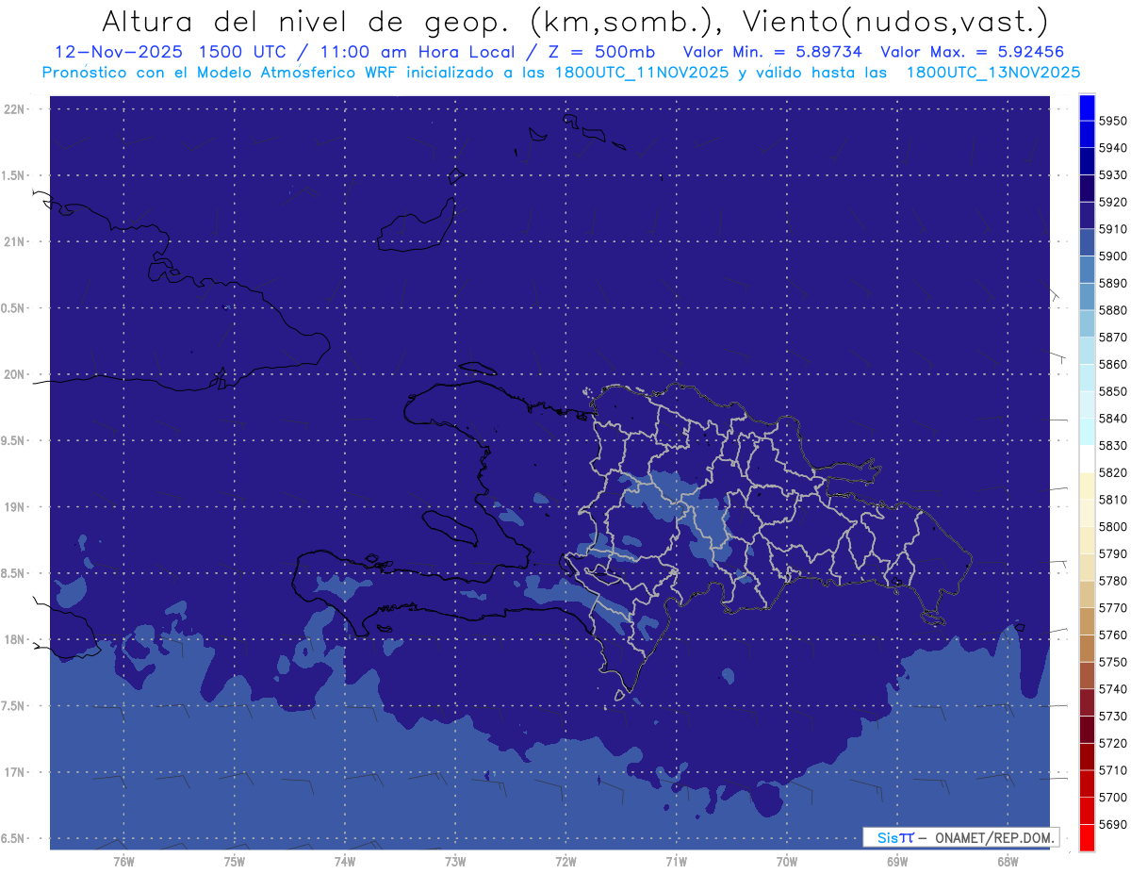Click the '75W' longitude label

click(234, 862)
